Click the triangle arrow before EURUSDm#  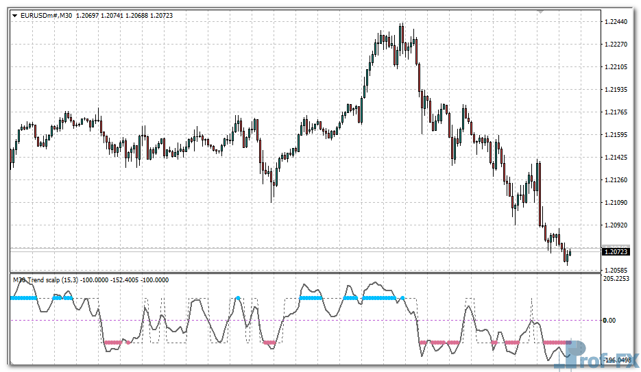[14, 15]
